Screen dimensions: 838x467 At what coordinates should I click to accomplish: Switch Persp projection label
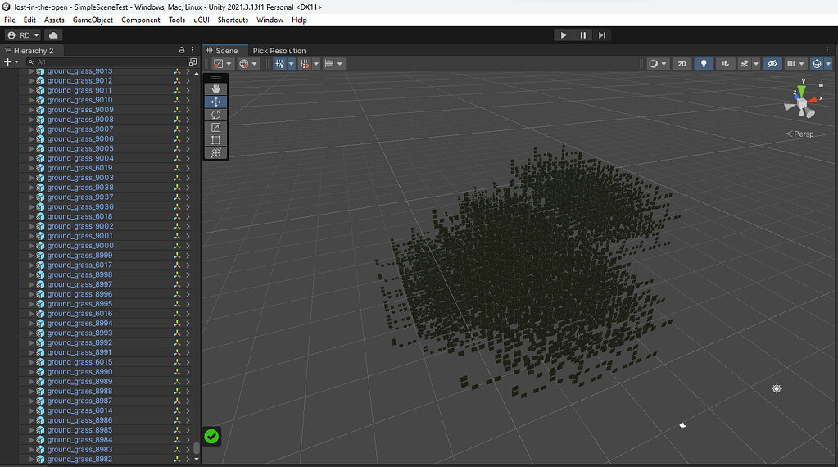point(800,134)
